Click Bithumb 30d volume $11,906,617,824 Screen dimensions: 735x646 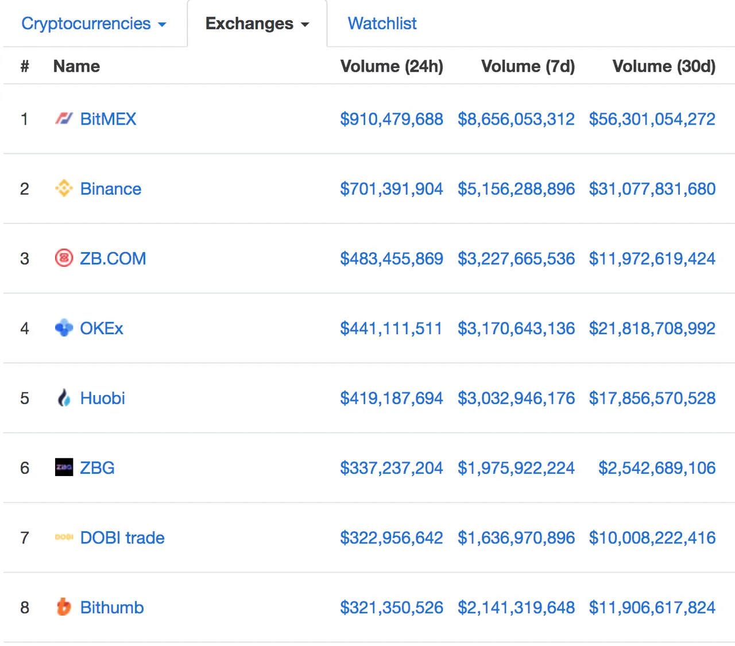pyautogui.click(x=652, y=607)
